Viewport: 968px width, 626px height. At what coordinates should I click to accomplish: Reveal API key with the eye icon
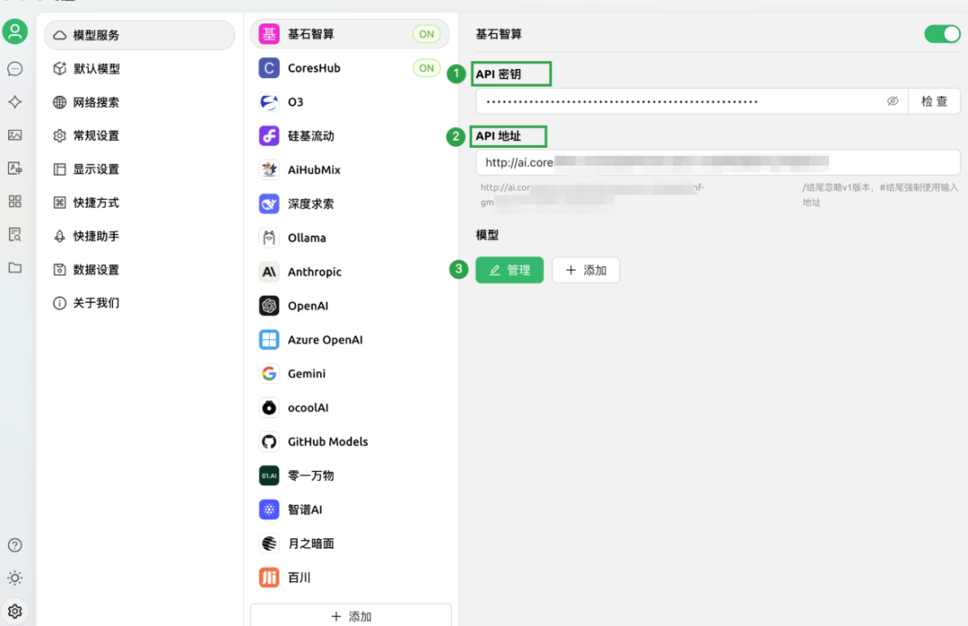(893, 101)
